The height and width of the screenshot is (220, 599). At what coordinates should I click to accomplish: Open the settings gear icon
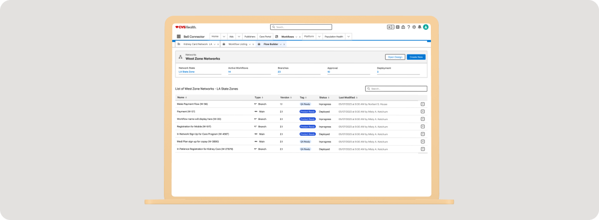click(414, 27)
